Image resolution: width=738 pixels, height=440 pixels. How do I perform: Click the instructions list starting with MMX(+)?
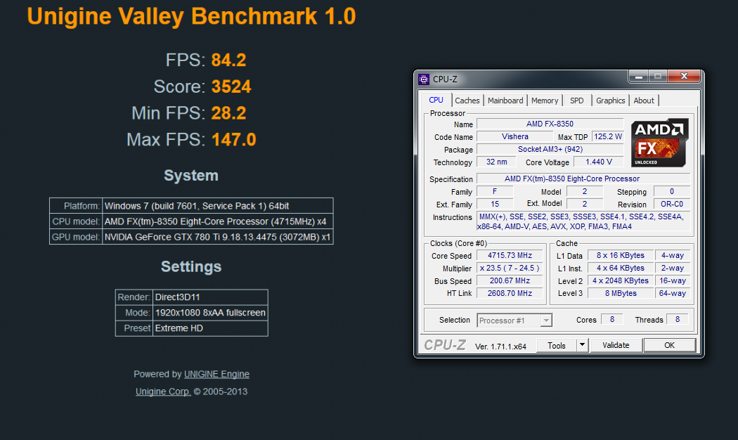[x=583, y=221]
